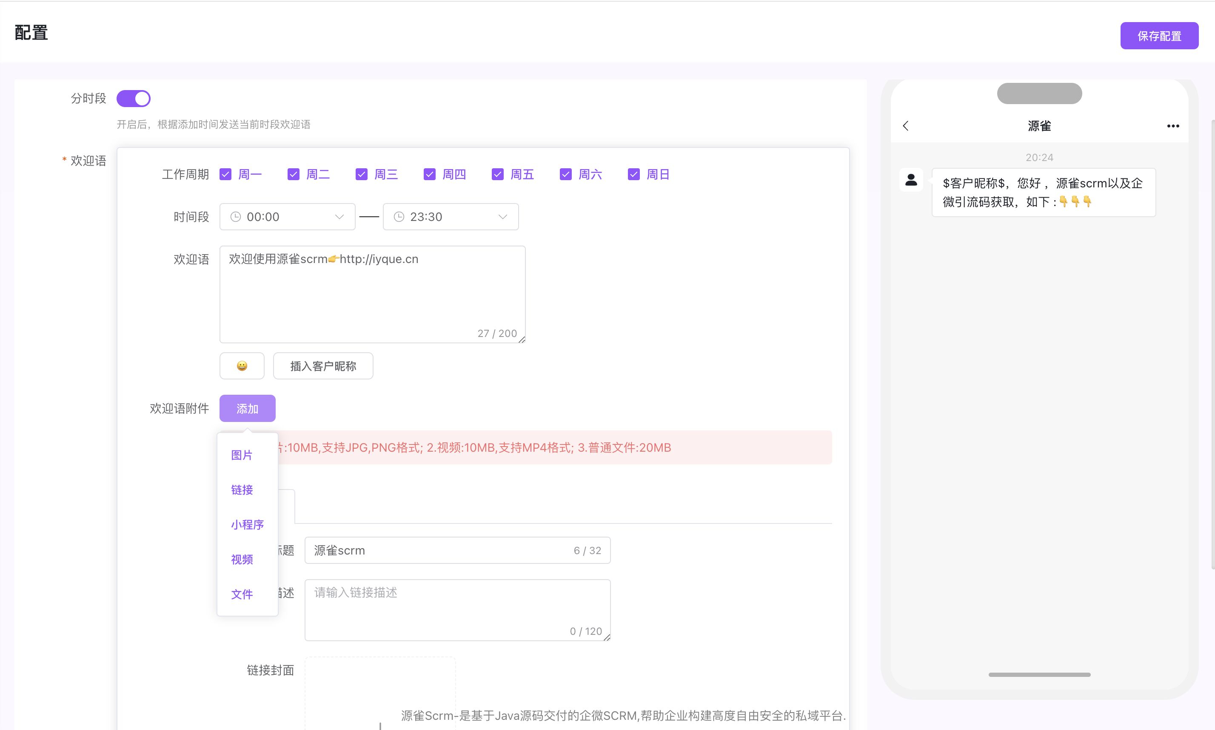Choose 文件 in the attachment menu
1215x730 pixels.
click(242, 594)
